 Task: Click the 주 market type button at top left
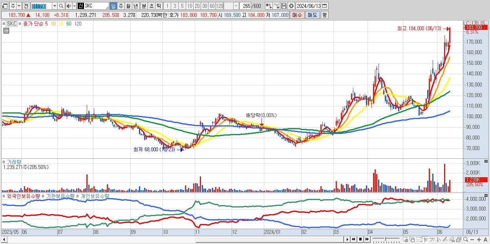click(13, 6)
